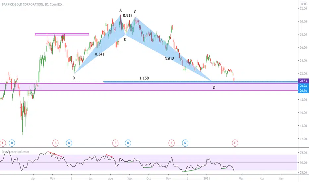309x182 pixels.
Task: Select the 20.56 blue price label
Action: tap(303, 91)
